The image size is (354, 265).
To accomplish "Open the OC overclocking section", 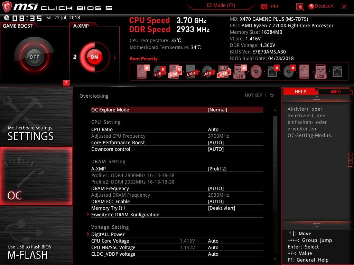I will (x=36, y=176).
